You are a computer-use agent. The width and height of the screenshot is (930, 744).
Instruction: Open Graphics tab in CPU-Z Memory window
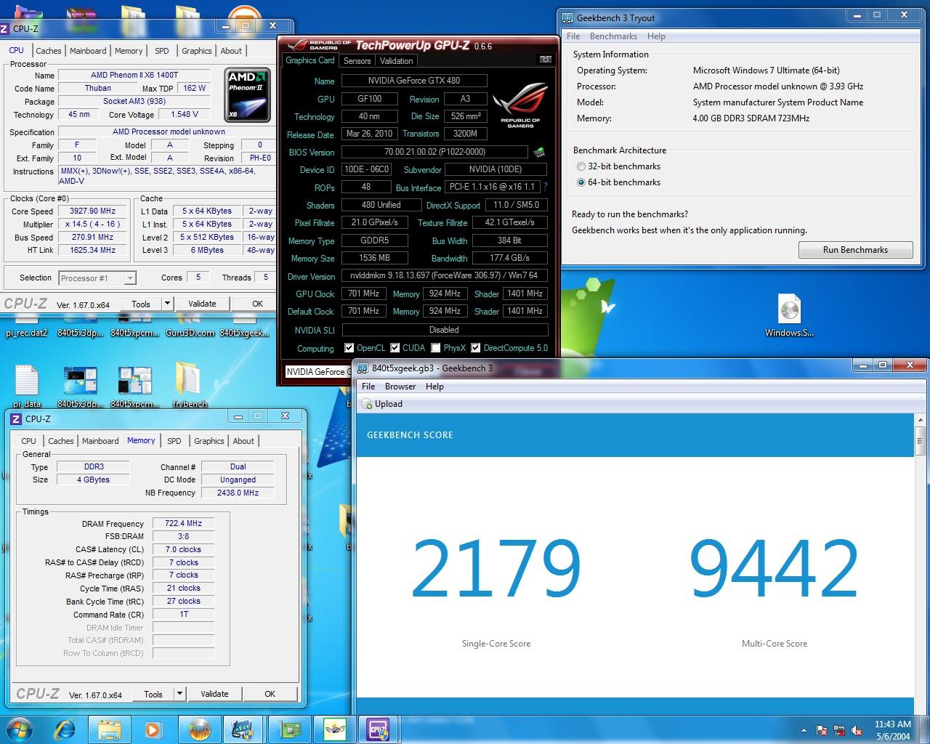(x=209, y=441)
